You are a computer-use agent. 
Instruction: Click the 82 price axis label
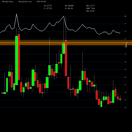(x=125, y=16)
